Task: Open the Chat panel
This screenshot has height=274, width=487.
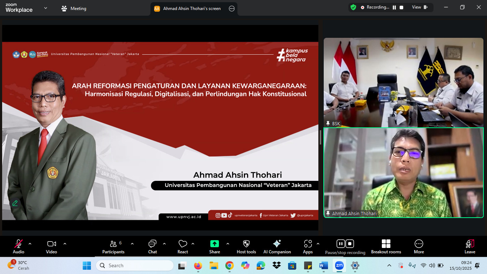Action: [153, 246]
